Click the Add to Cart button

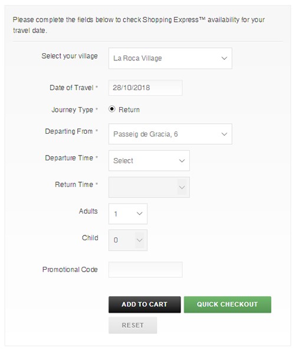tap(145, 305)
